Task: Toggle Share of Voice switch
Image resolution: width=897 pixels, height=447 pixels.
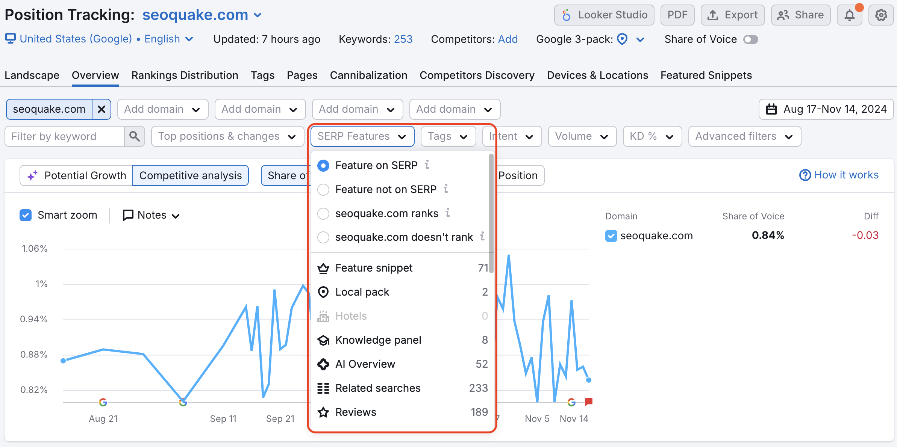Action: pos(751,39)
